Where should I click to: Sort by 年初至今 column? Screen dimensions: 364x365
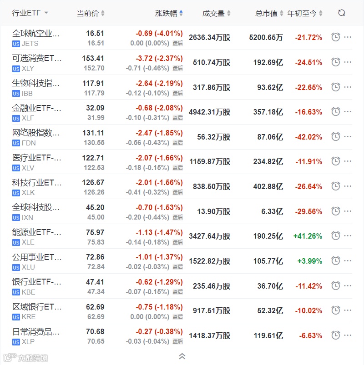pyautogui.click(x=304, y=13)
